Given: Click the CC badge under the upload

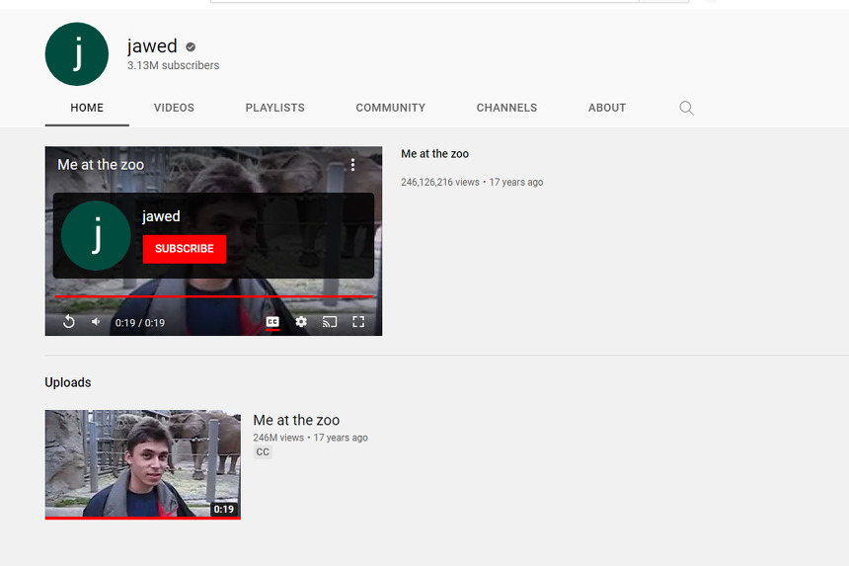Looking at the screenshot, I should tap(263, 452).
